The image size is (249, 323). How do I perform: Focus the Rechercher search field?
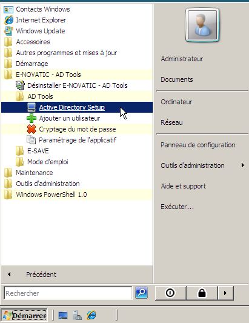pos(68,293)
